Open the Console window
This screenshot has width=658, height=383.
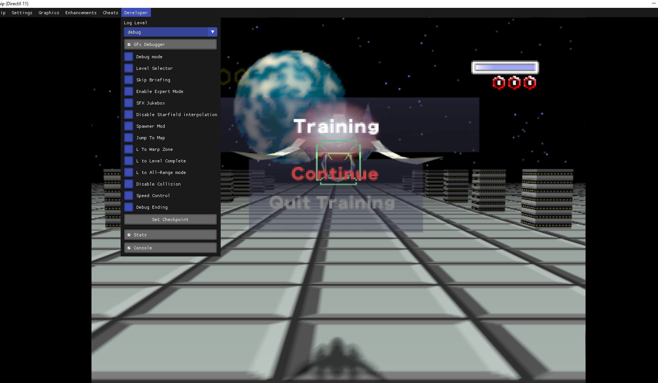point(170,248)
